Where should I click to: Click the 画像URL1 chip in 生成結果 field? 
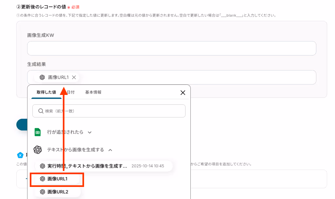(x=56, y=77)
